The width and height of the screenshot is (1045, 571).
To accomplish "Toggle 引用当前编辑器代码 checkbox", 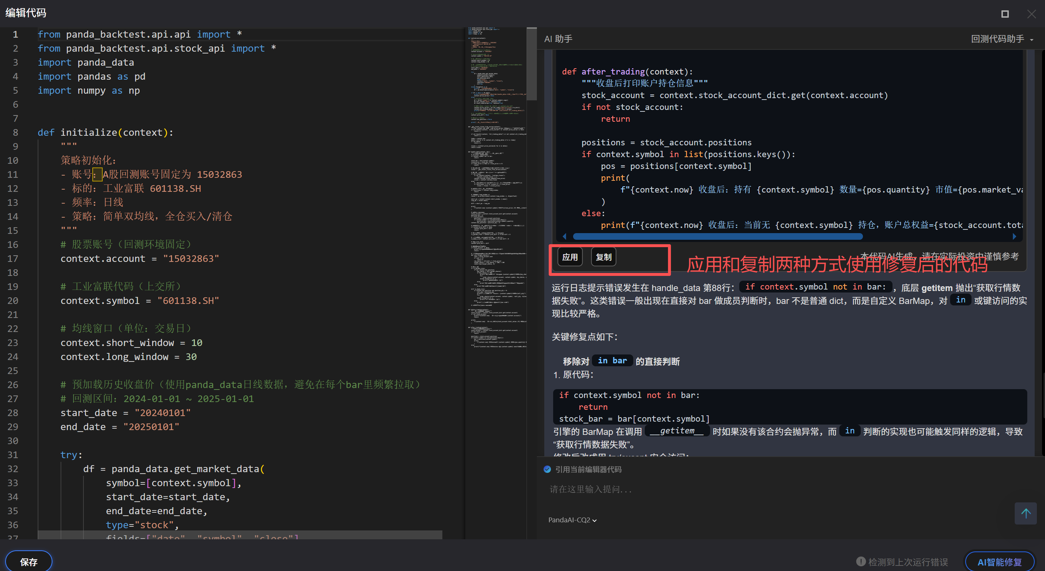I will (547, 469).
